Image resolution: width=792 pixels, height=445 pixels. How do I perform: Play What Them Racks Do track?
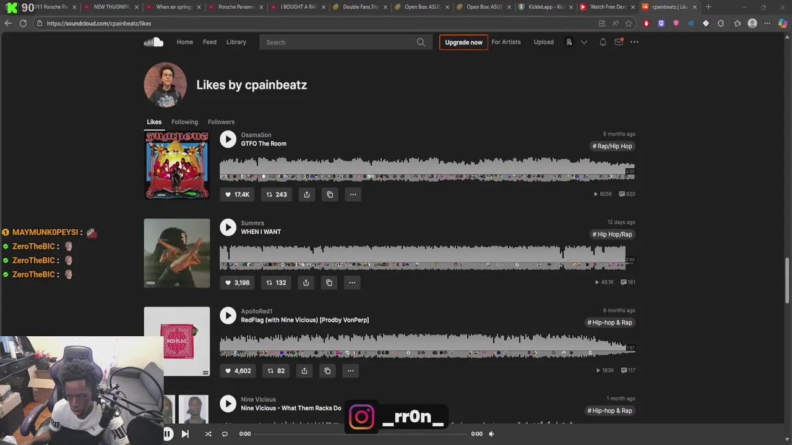tap(228, 404)
